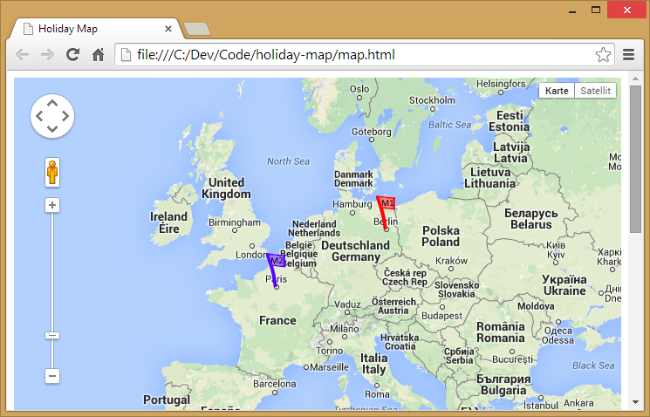Click the purple M2 flag marker near Paris
The height and width of the screenshot is (417, 650).
pos(277,261)
